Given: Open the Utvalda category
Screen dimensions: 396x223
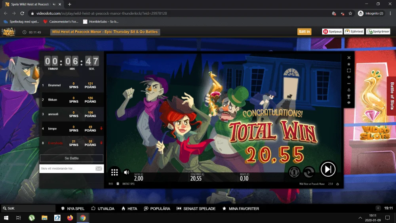Looking at the screenshot, I should (x=103, y=209).
